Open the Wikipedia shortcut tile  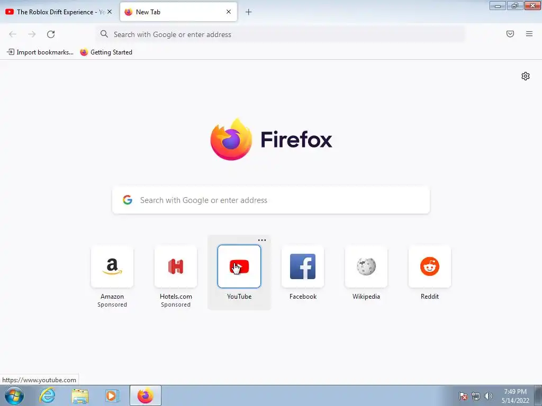pos(366,266)
